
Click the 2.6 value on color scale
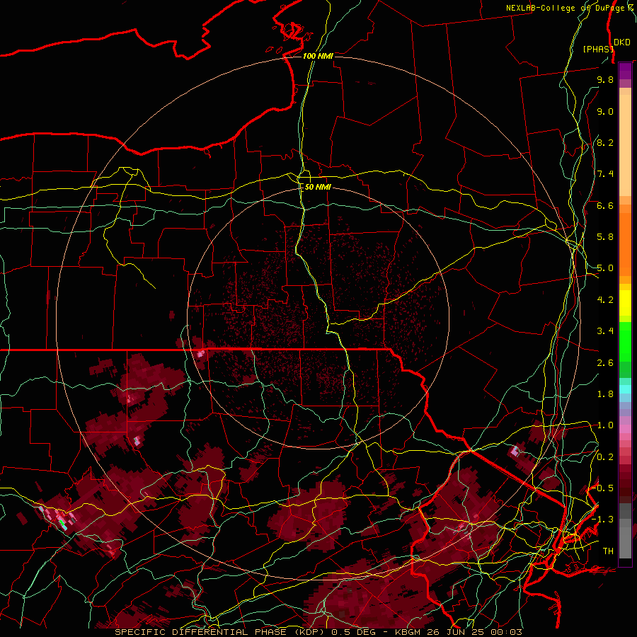tap(605, 363)
